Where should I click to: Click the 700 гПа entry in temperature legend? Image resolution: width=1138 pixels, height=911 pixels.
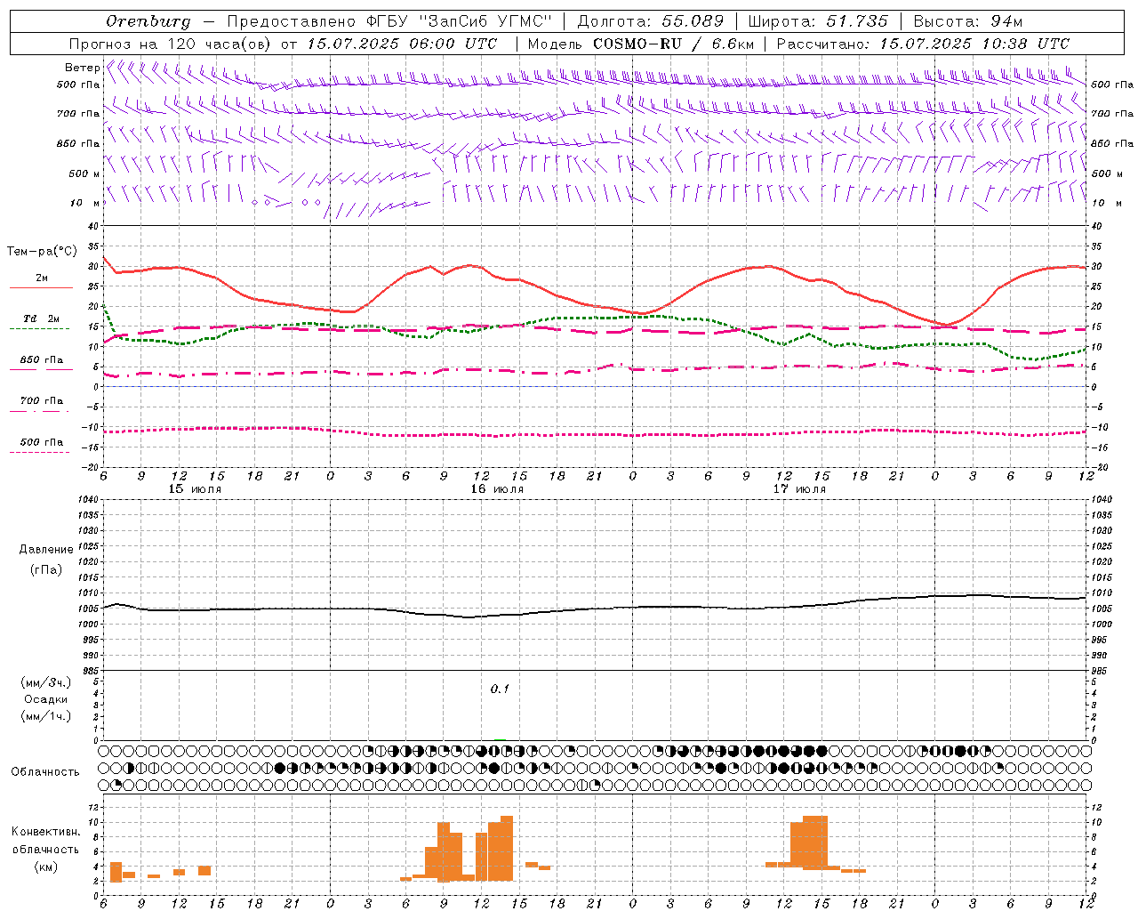pyautogui.click(x=41, y=401)
